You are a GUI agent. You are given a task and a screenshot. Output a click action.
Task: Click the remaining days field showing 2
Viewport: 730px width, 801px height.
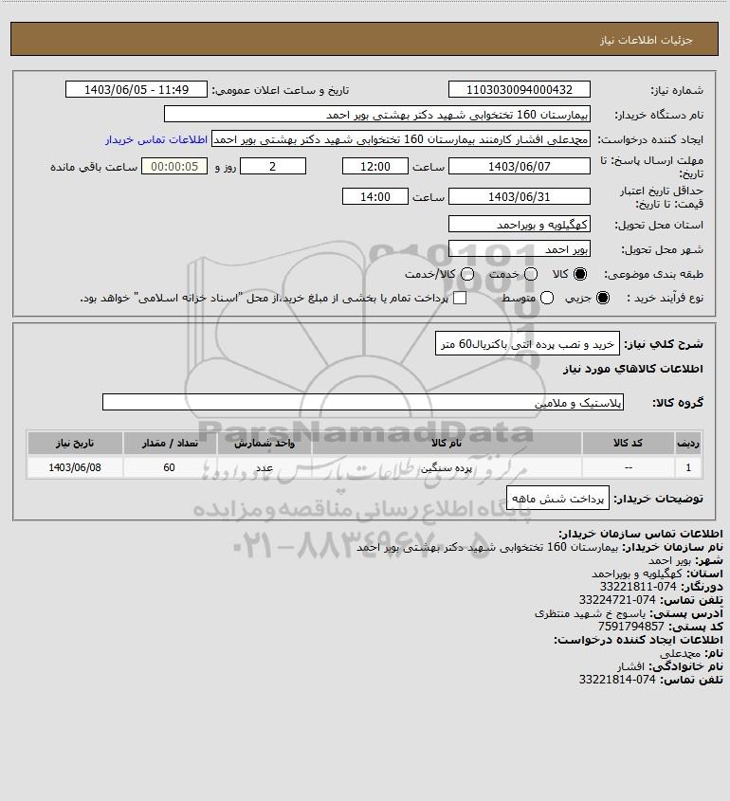pyautogui.click(x=273, y=166)
